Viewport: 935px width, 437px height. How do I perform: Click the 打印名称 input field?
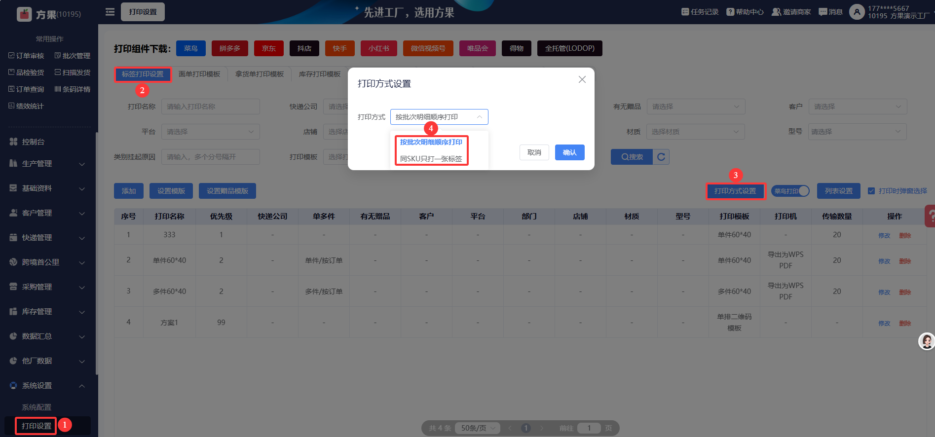point(211,107)
